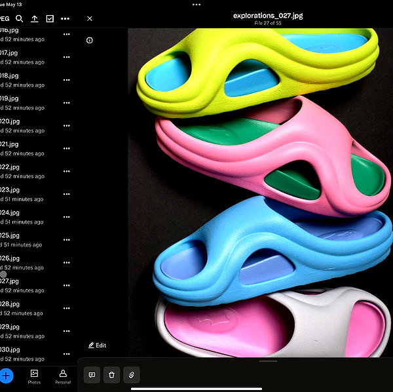Viewport: 393px width, 392px height.
Task: Select file 028.jpg in list
Action: 37,308
